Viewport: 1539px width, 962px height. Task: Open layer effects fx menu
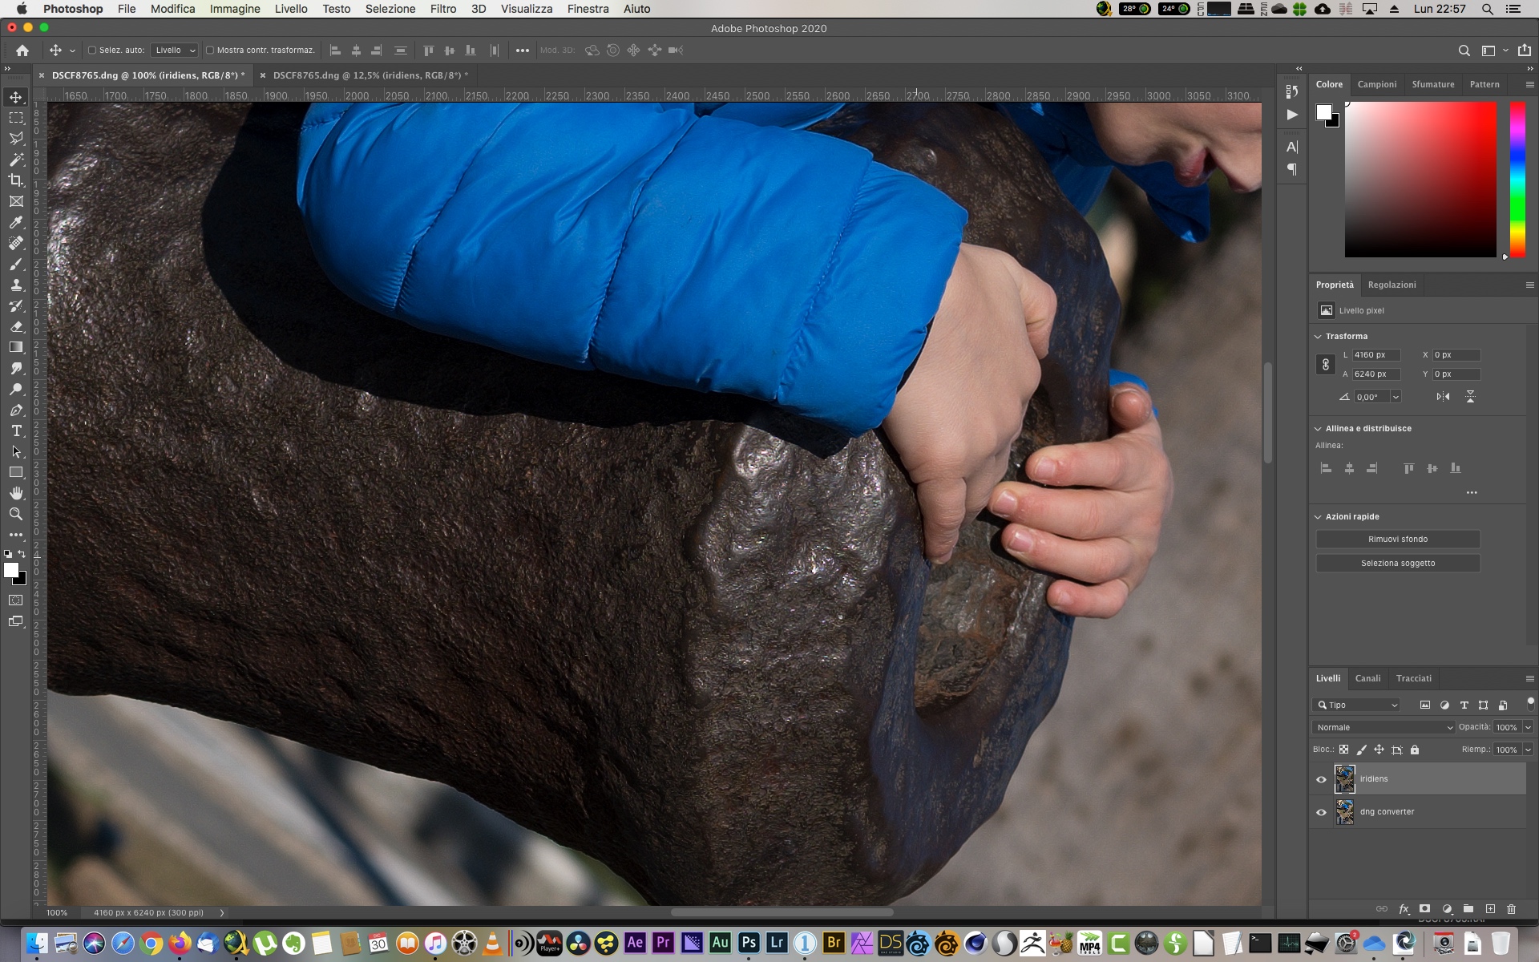pos(1404,909)
